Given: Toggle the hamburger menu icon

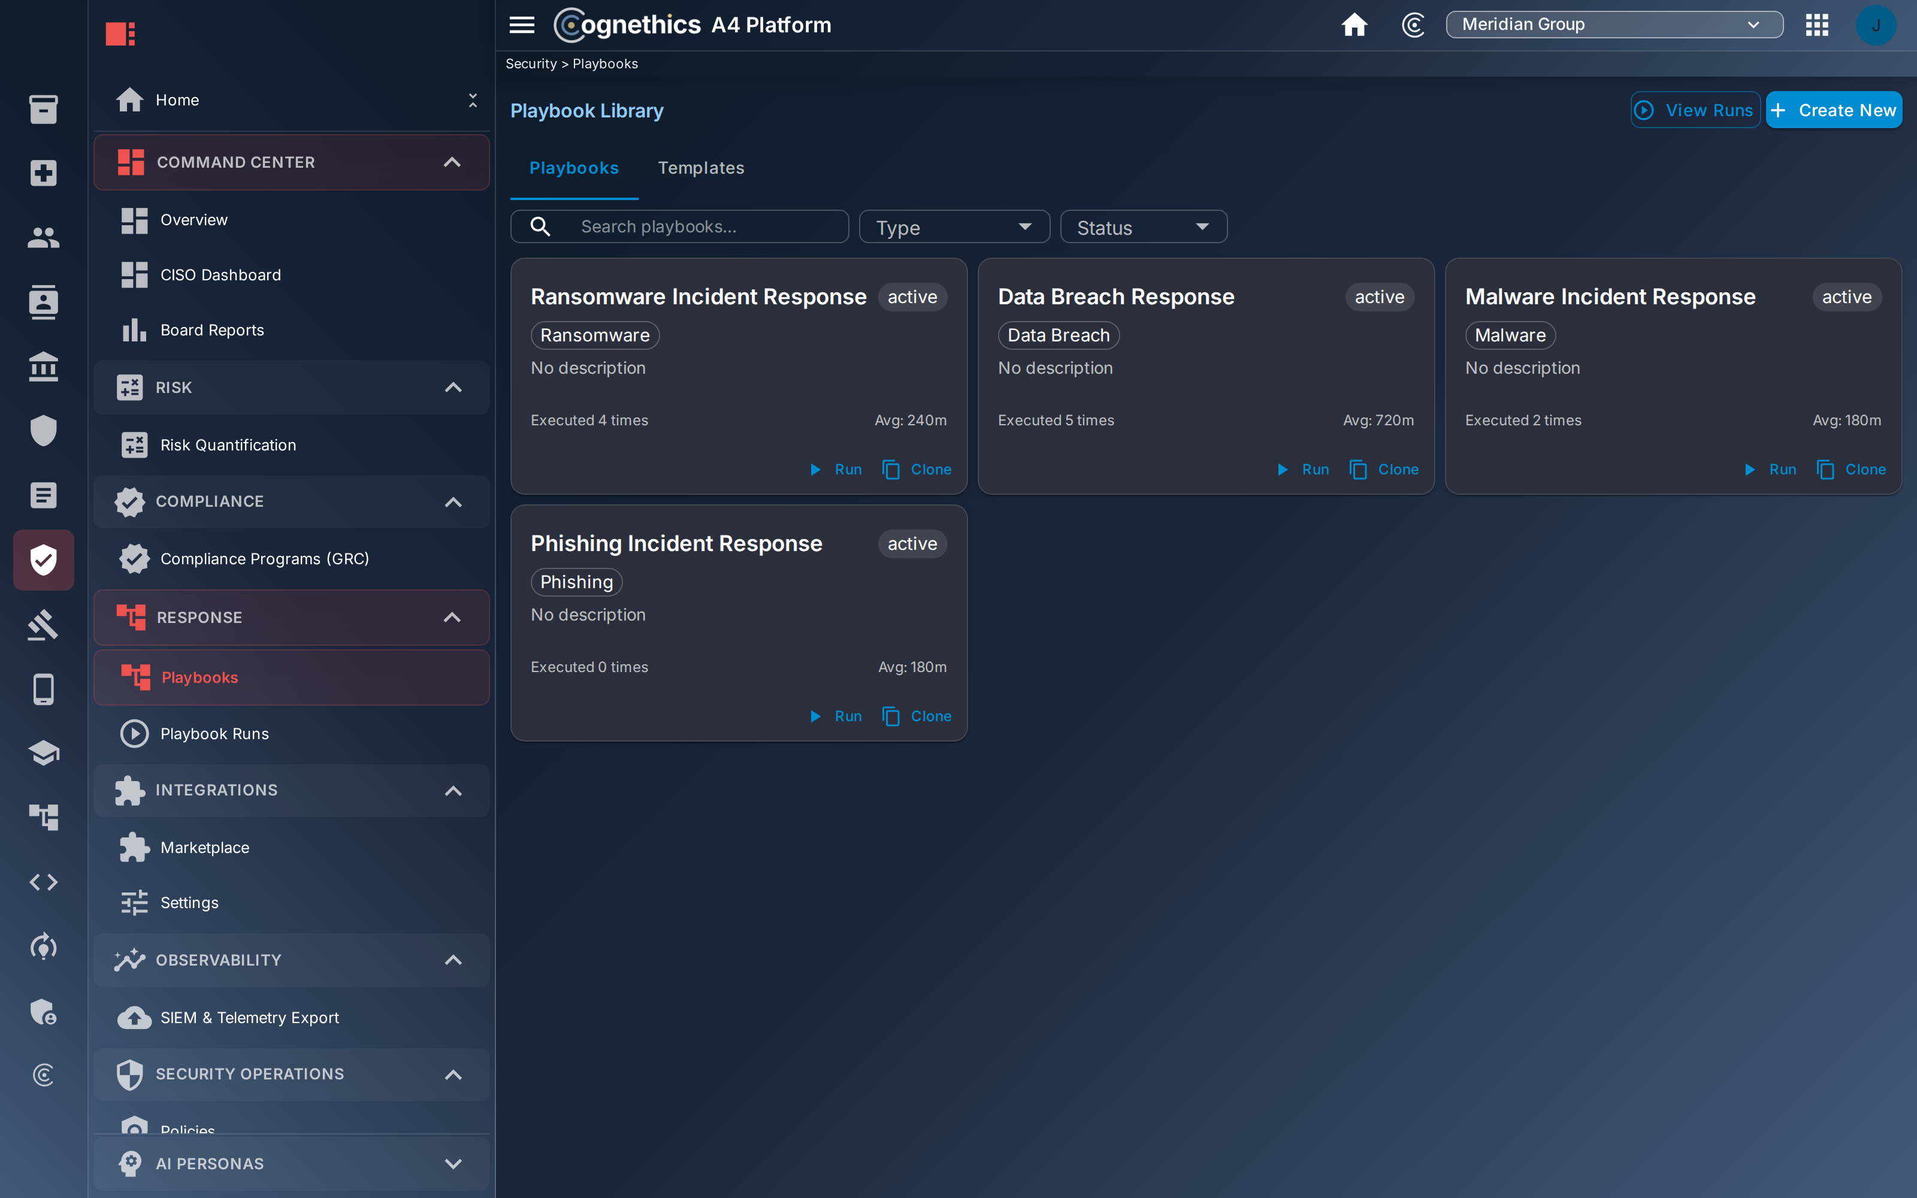Looking at the screenshot, I should click(521, 25).
